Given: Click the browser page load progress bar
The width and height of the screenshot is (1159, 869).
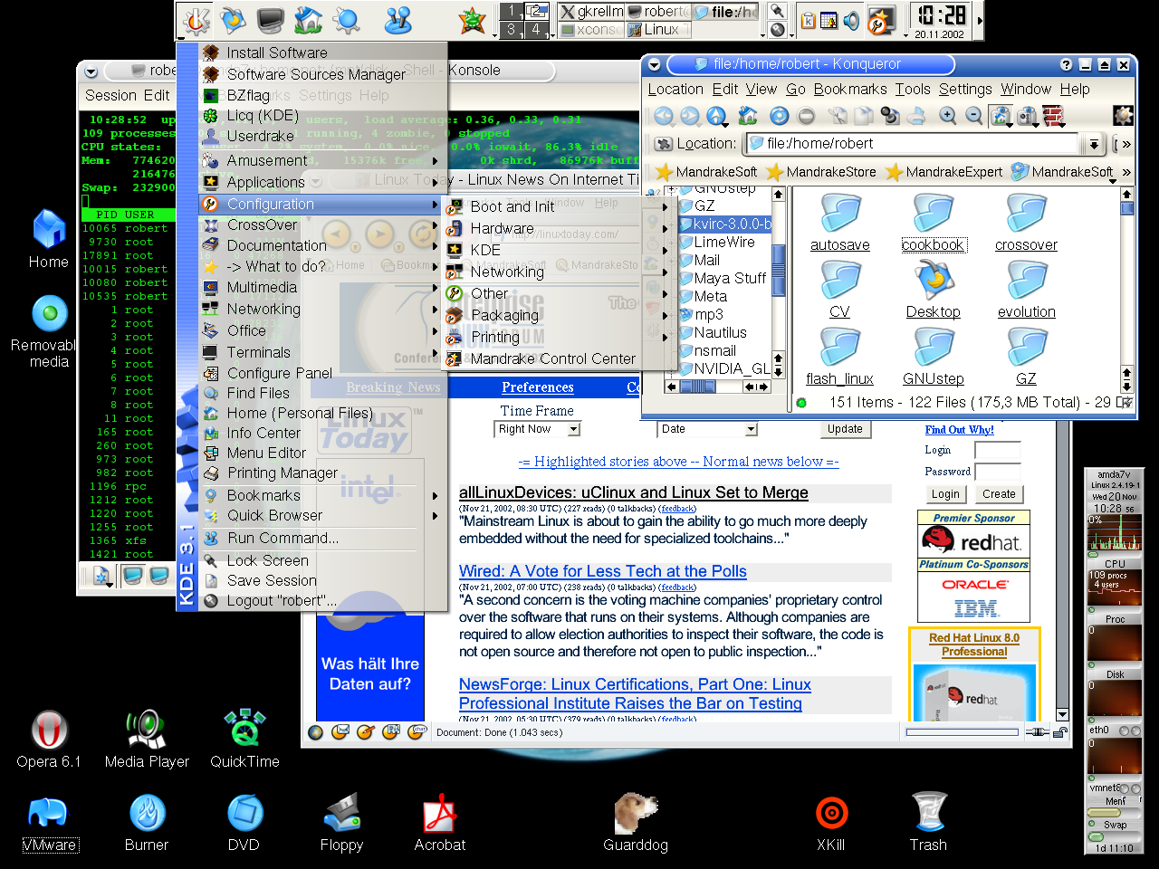Looking at the screenshot, I should coord(962,732).
